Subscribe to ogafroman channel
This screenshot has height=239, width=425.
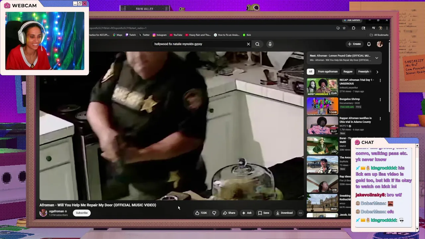[x=82, y=213]
